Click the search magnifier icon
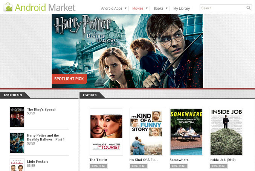This screenshot has width=255, height=171. [248, 8]
